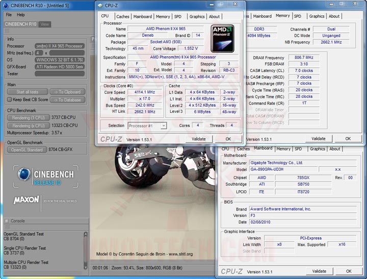Open SPD tab in front CPU-Z window
The height and width of the screenshot is (279, 367).
(x=178, y=16)
